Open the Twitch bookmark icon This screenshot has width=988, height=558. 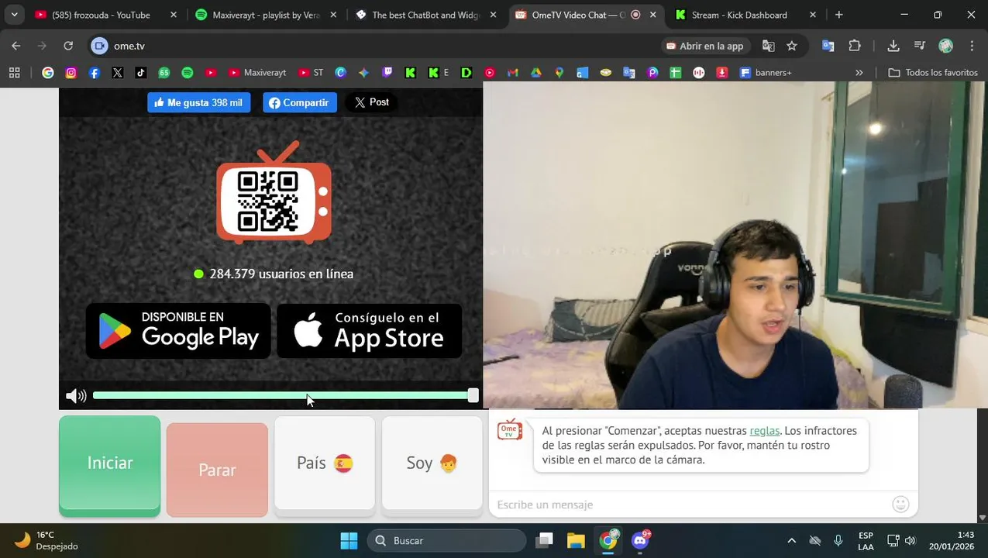click(387, 72)
